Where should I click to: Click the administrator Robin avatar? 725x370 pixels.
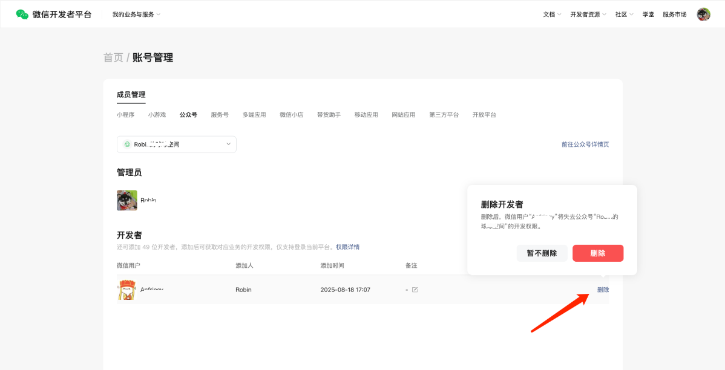tap(127, 200)
